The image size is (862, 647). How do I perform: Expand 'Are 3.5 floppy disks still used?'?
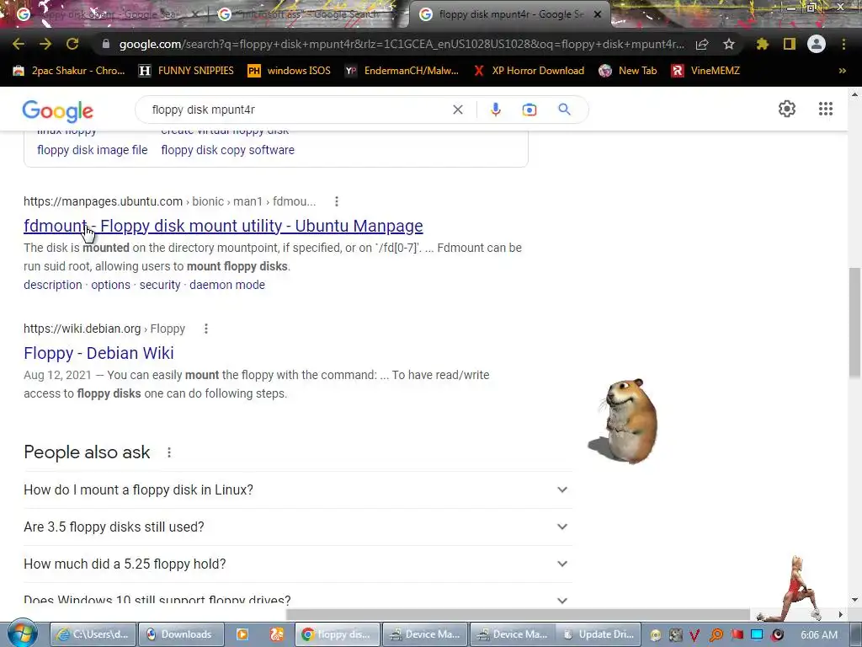[297, 527]
